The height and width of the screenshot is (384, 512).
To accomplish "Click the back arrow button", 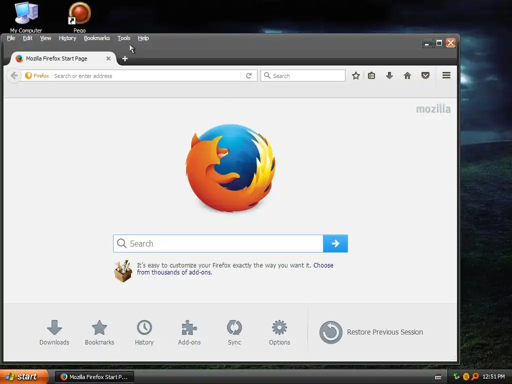I will tap(14, 76).
